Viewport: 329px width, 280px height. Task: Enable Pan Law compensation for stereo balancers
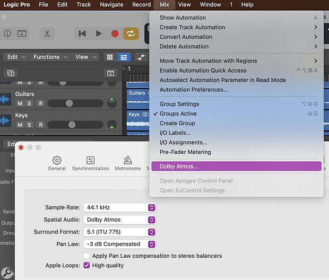click(x=86, y=256)
